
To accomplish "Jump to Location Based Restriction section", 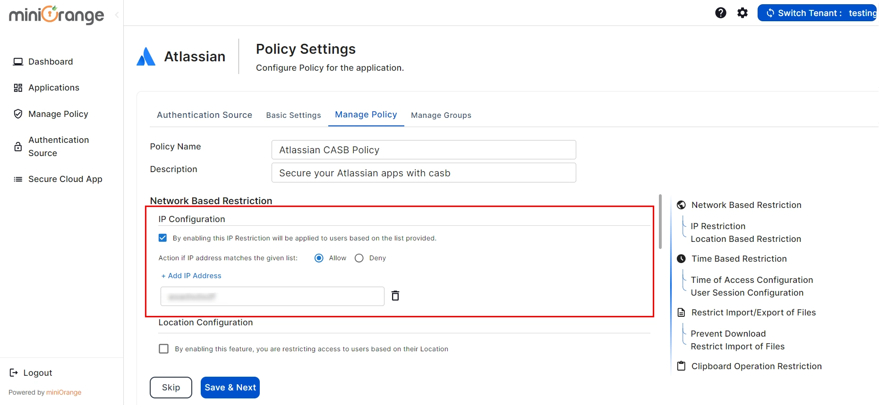I will click(x=746, y=239).
